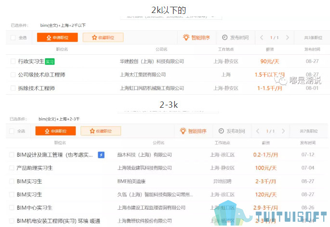This screenshot has width=330, height=227.
Task: Click the date 07-12 for BIM设计及施工管理
Action: pos(308,155)
